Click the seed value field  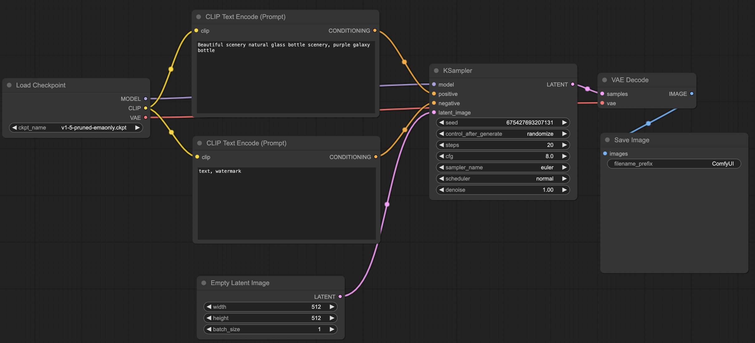tap(503, 123)
